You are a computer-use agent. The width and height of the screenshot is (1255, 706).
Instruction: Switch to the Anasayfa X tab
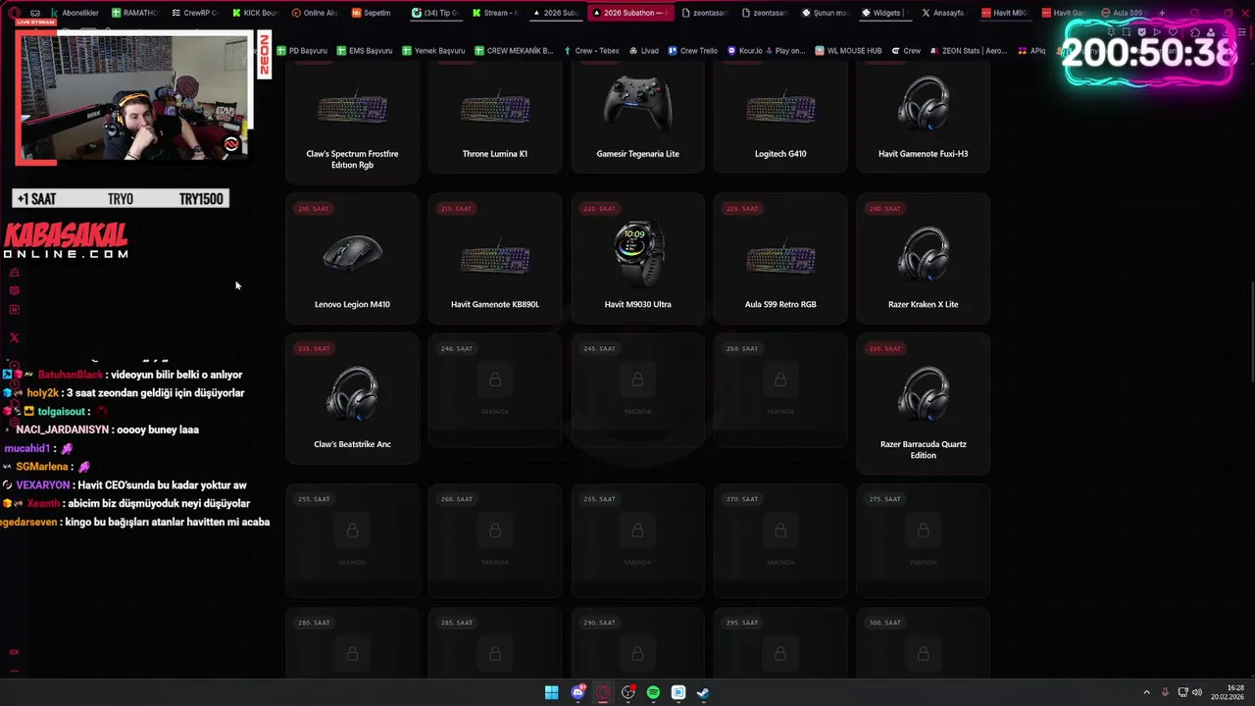[x=943, y=13]
